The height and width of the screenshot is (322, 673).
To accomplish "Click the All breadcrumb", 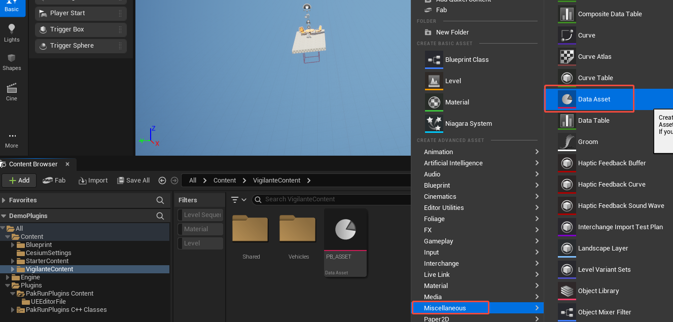I will point(193,181).
